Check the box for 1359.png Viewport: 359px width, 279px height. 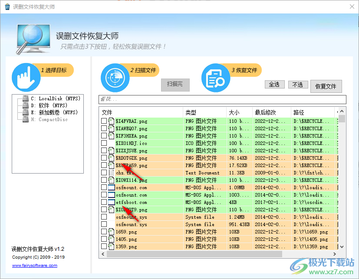(x=104, y=246)
